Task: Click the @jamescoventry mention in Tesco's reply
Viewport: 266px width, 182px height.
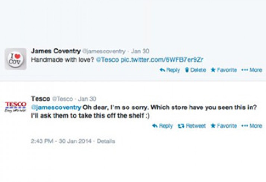Action: 56,108
